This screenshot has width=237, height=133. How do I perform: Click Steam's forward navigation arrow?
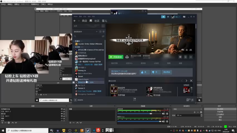click(79, 21)
